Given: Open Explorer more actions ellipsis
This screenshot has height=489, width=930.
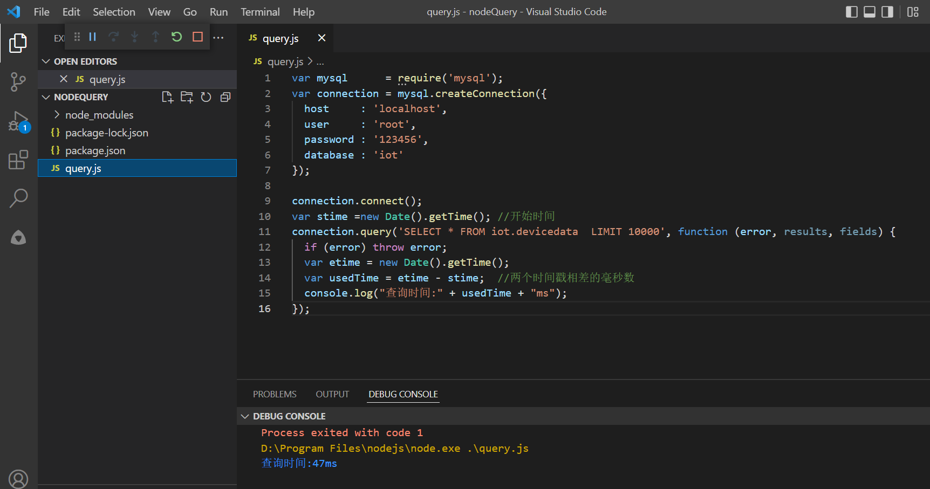Looking at the screenshot, I should pyautogui.click(x=218, y=37).
